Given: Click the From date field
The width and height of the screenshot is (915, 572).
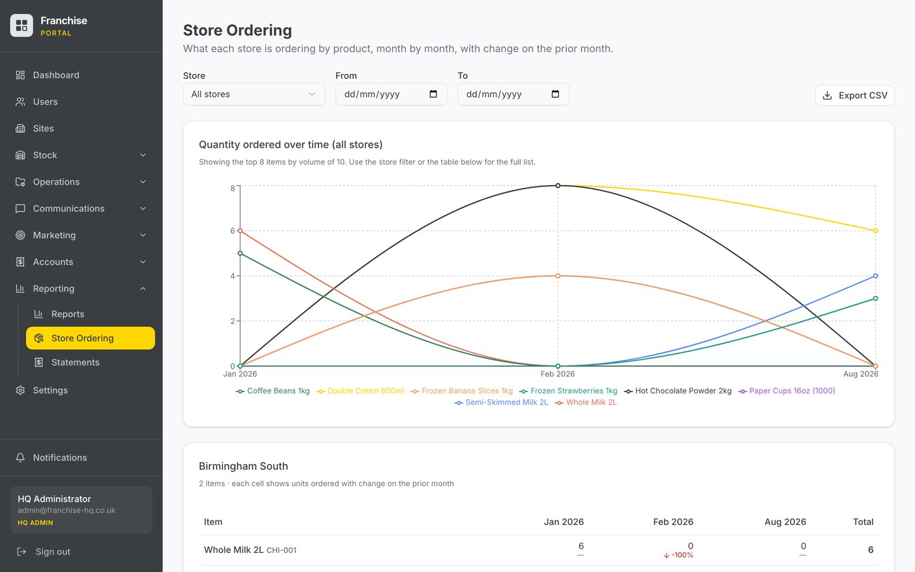Looking at the screenshot, I should pos(391,94).
